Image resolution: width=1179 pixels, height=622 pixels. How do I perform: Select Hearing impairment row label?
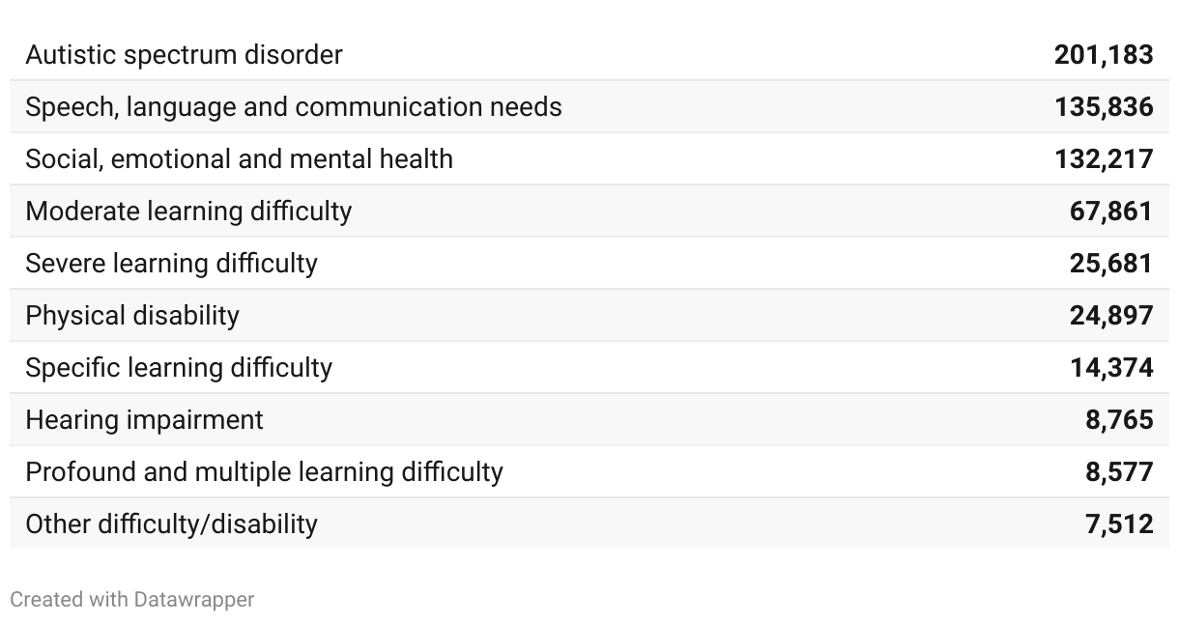tap(144, 420)
